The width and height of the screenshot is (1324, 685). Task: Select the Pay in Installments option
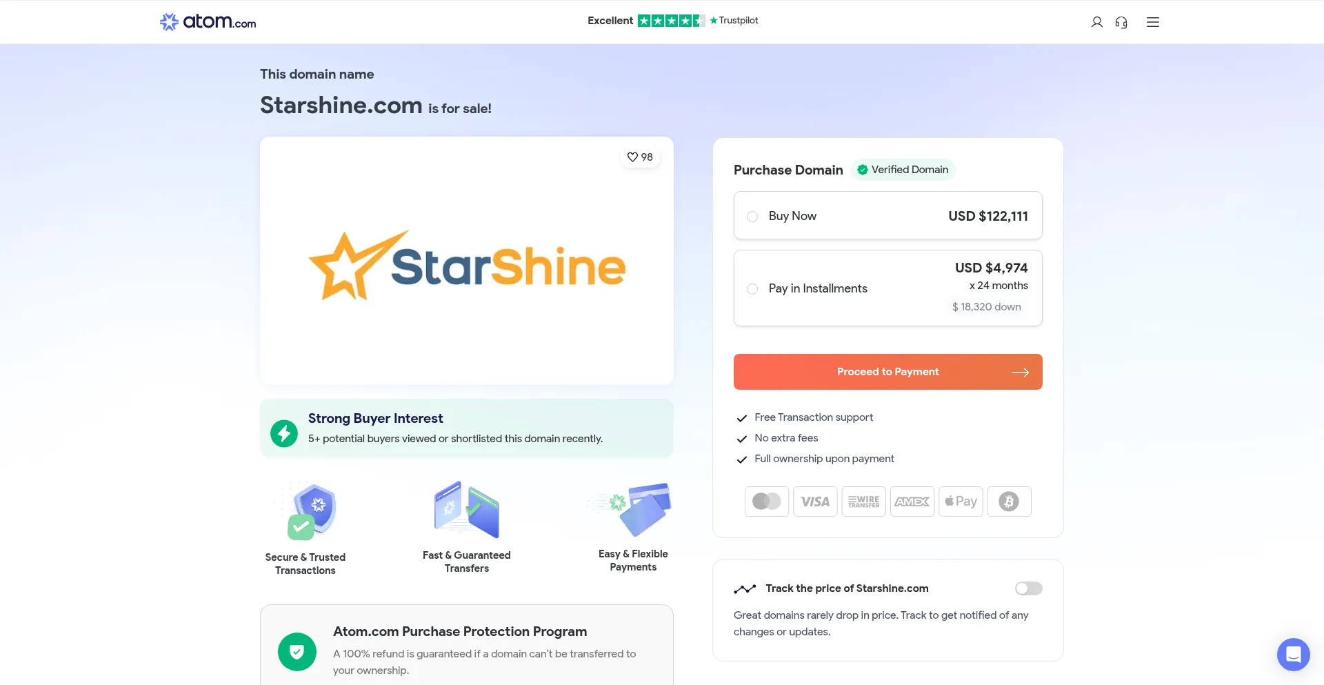(752, 289)
